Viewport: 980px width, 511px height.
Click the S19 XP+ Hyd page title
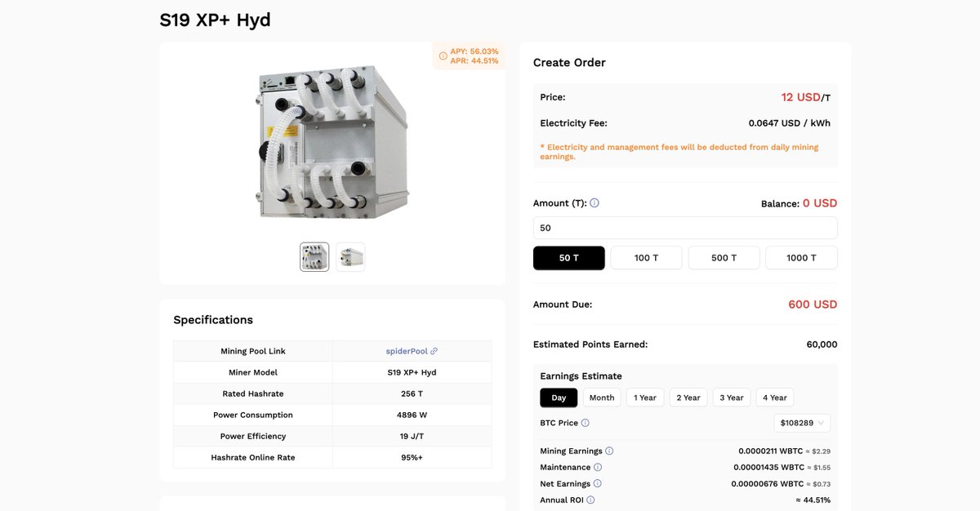[215, 20]
